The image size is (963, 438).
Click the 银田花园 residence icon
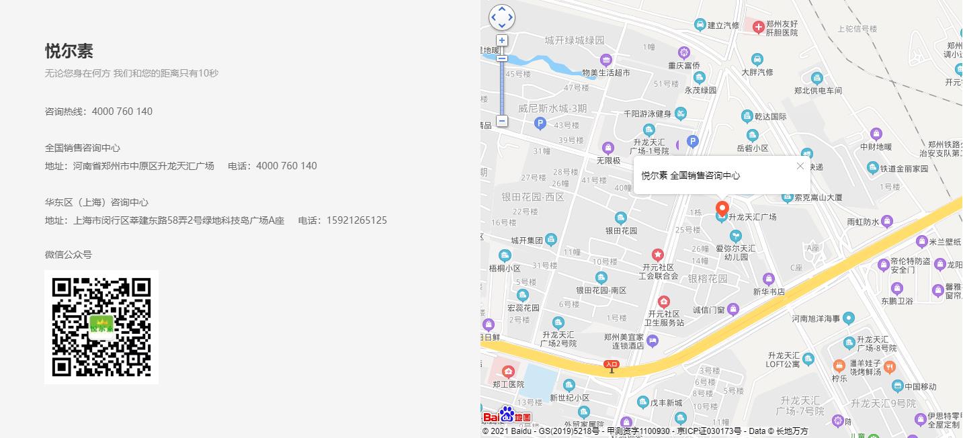[620, 218]
